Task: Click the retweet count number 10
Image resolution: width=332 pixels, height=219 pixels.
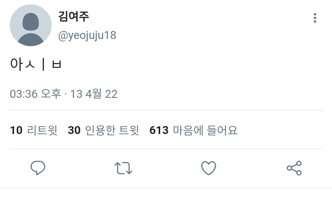Action: (16, 130)
